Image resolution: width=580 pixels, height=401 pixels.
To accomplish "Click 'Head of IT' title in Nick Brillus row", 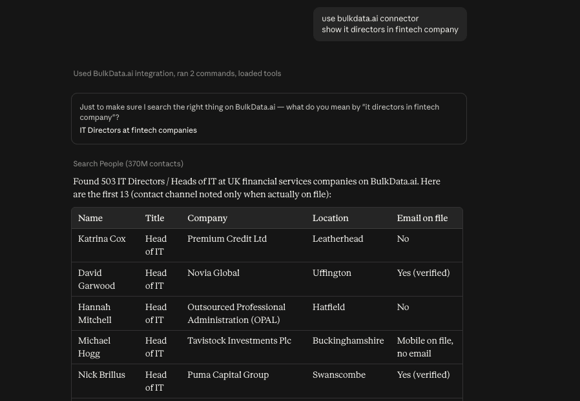I will 156,381.
